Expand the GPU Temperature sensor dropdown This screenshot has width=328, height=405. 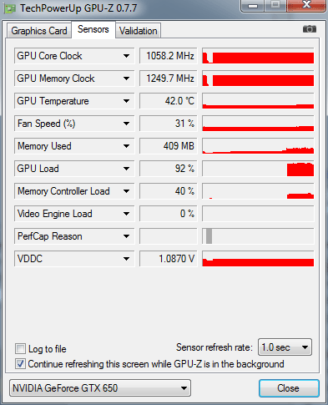[126, 101]
